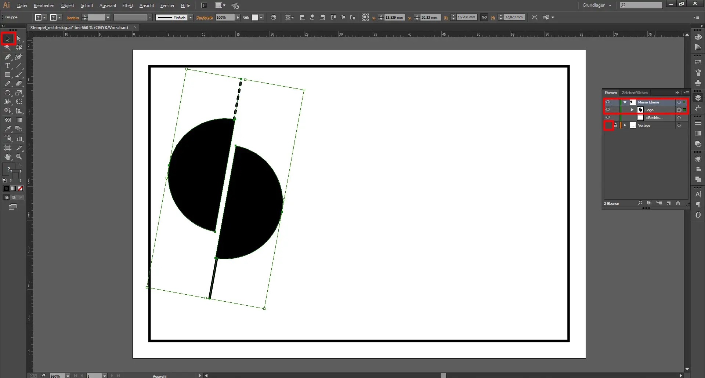The width and height of the screenshot is (705, 378).
Task: Click the Deckkraft opacity label link
Action: [205, 18]
